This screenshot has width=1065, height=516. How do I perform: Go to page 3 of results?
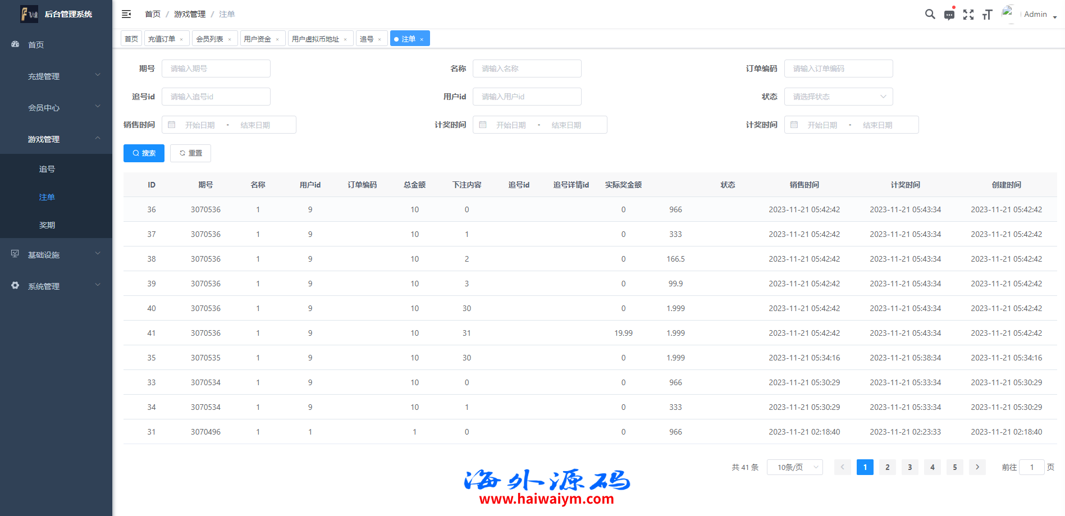[x=909, y=467]
